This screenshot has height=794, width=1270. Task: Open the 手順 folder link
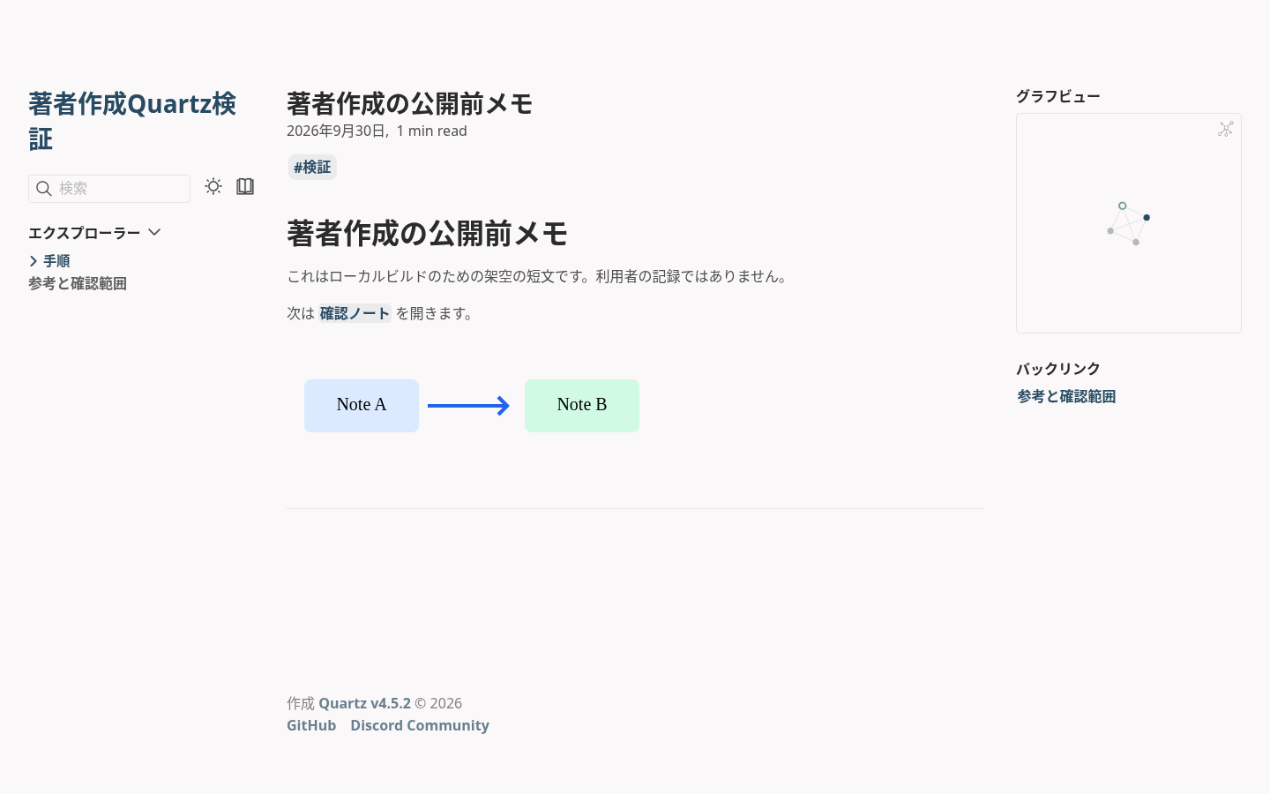56,261
